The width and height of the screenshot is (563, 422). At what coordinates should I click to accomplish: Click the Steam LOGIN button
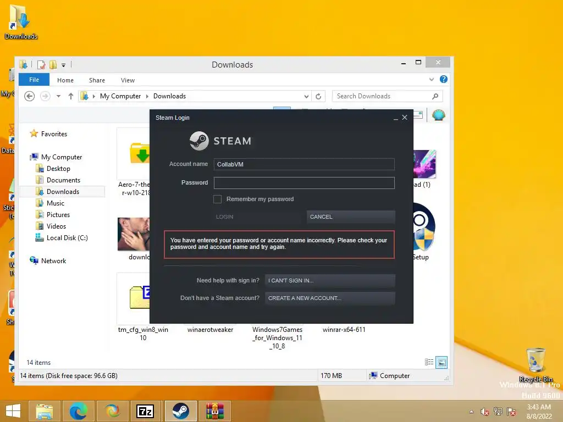point(256,216)
